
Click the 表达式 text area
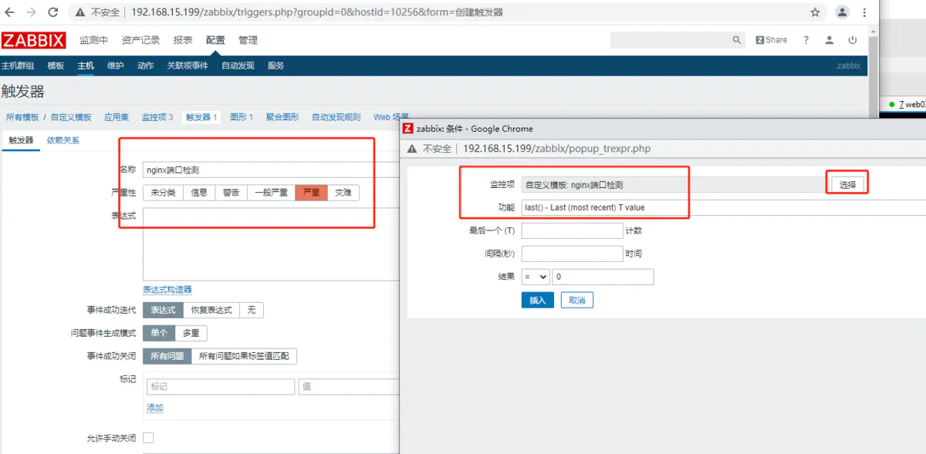tap(271, 244)
